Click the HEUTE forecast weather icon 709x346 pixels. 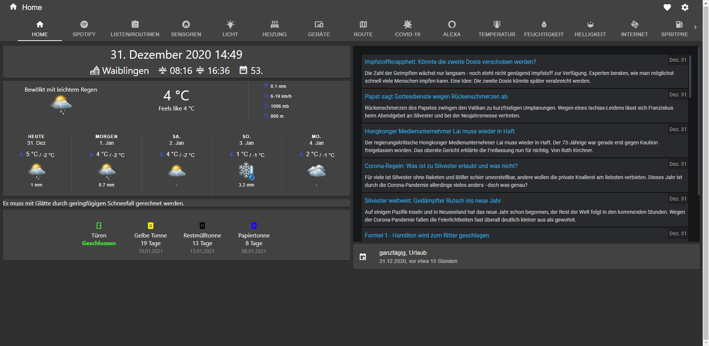pos(37,171)
